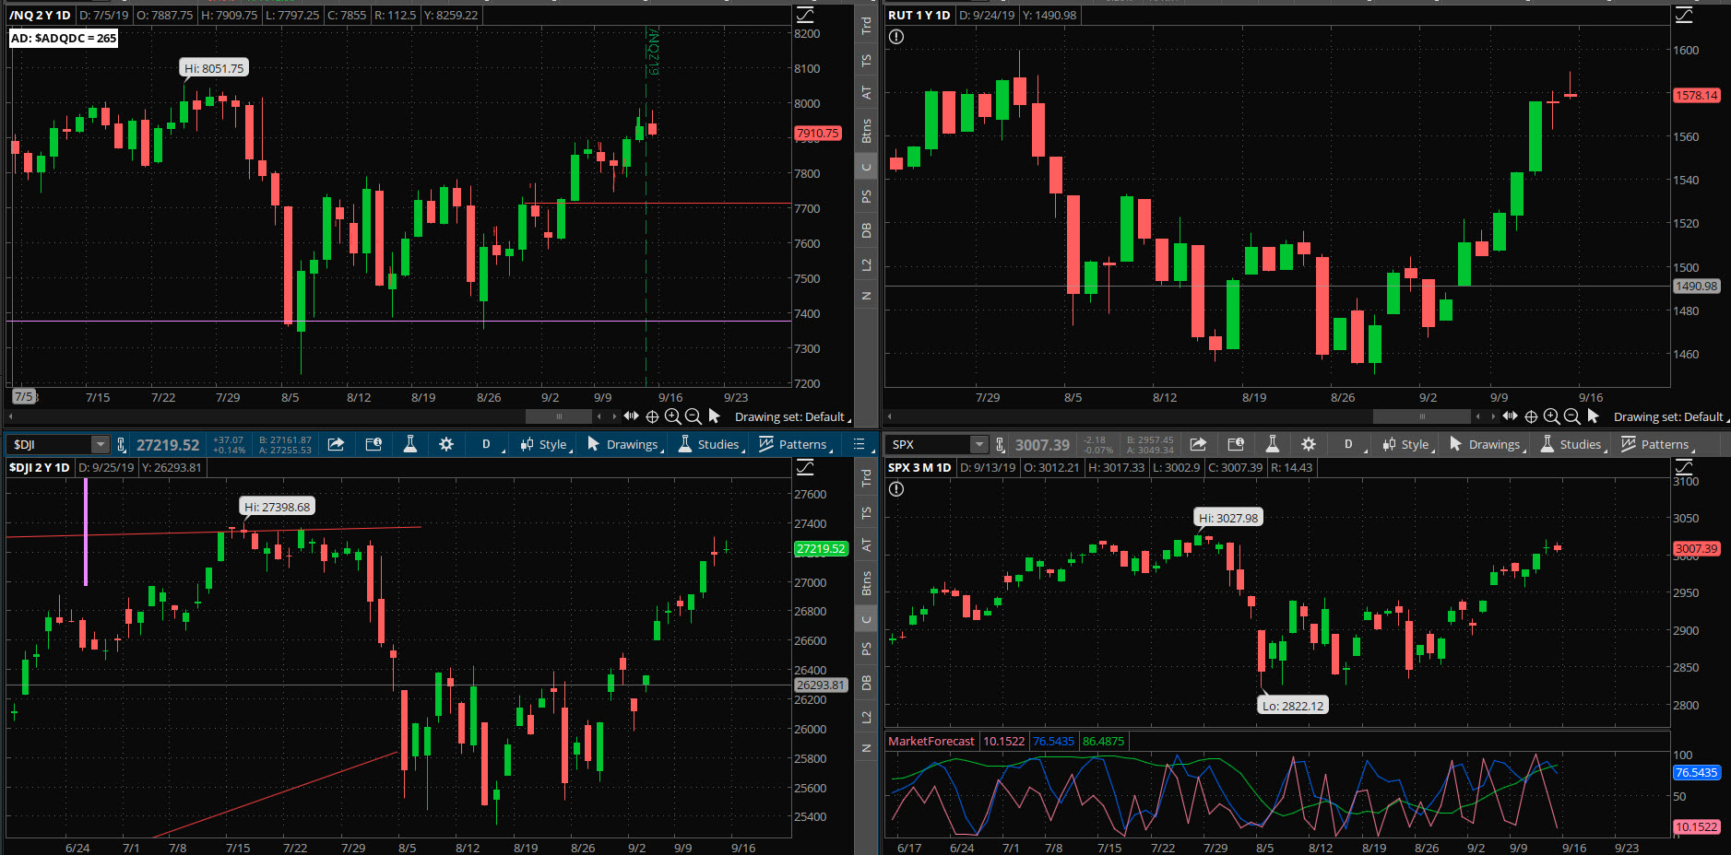Image resolution: width=1731 pixels, height=855 pixels.
Task: Click the /NQ chart horizontal scrollbar thumb
Action: pyautogui.click(x=559, y=416)
